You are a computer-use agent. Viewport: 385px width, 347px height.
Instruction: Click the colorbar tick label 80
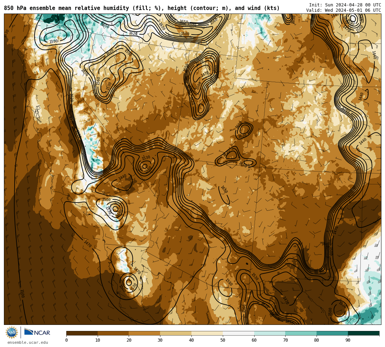coord(317,340)
